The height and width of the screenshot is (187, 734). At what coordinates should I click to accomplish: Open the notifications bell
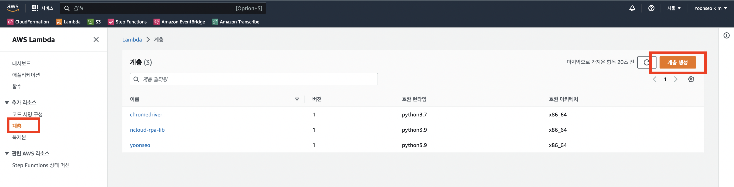point(632,8)
